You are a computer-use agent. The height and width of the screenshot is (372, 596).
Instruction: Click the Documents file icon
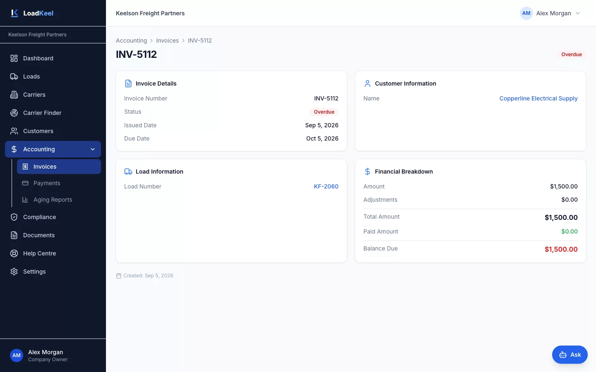(x=14, y=235)
